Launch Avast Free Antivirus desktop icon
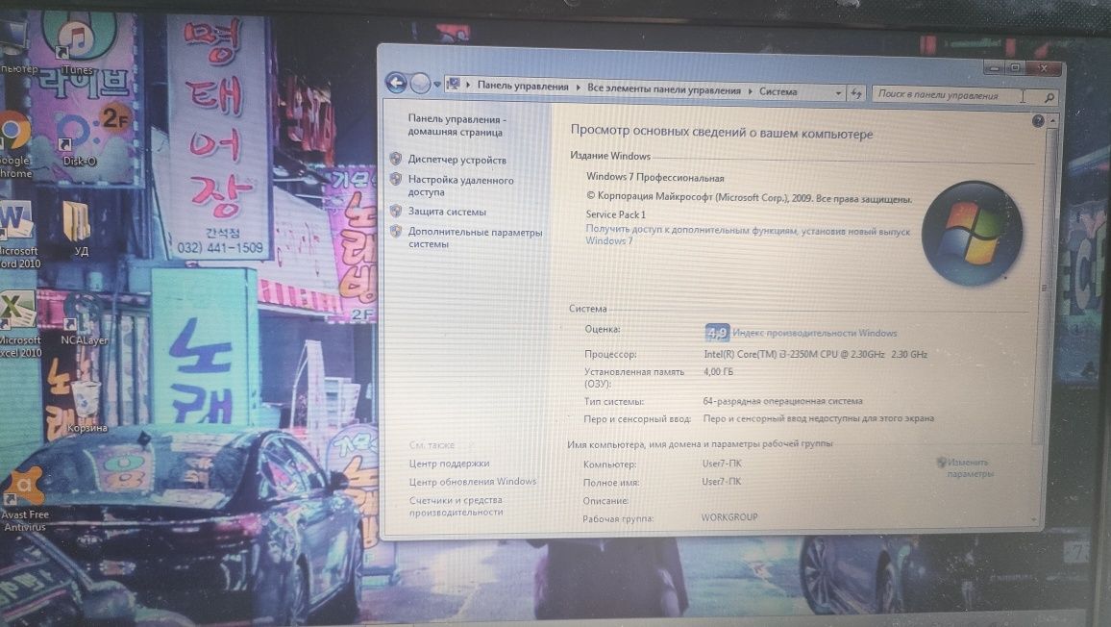This screenshot has height=627, width=1111. (x=24, y=499)
